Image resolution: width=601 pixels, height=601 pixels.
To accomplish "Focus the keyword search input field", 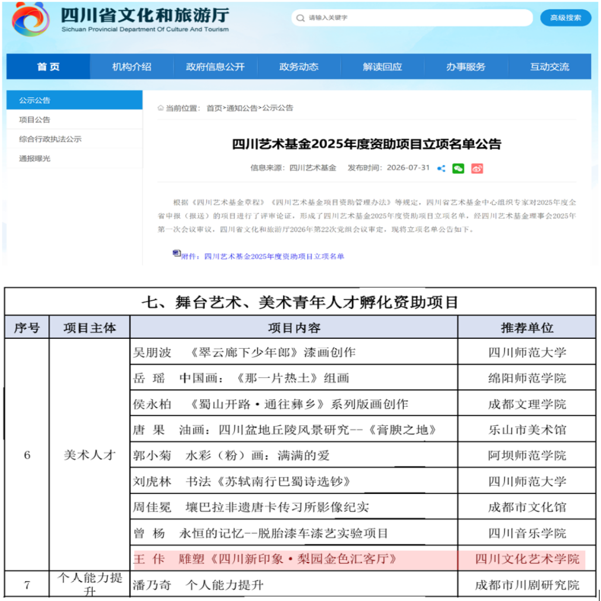I will (x=412, y=18).
